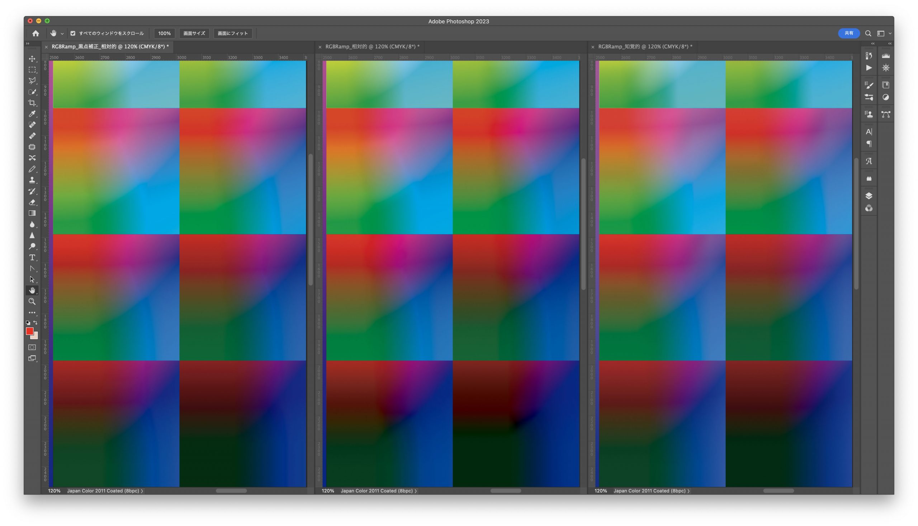This screenshot has width=918, height=526.
Task: Open the Histogram panel icon
Action: (x=886, y=56)
